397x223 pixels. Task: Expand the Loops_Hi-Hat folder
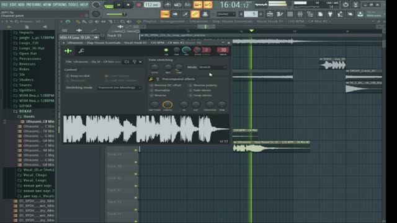tap(32, 48)
